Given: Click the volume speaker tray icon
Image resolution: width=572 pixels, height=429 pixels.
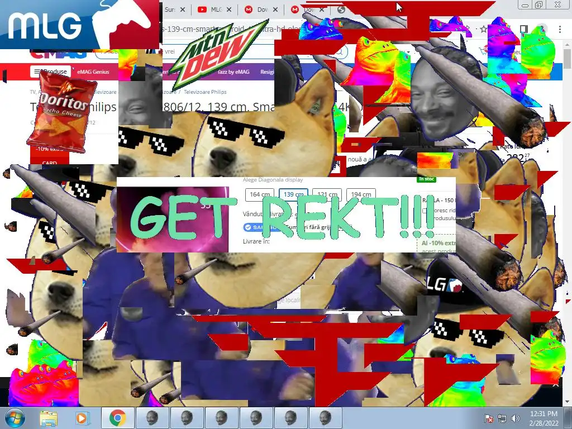Looking at the screenshot, I should [x=515, y=419].
